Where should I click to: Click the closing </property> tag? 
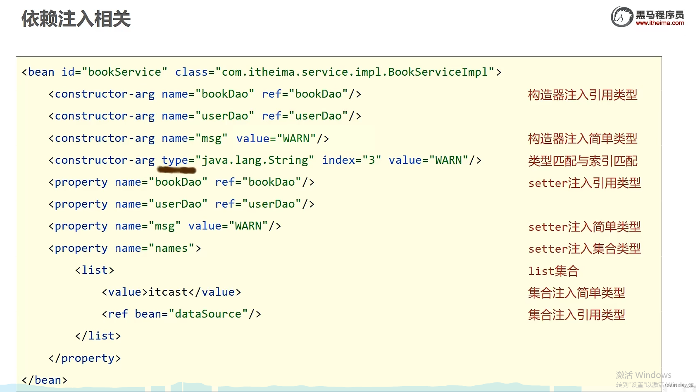(x=85, y=358)
